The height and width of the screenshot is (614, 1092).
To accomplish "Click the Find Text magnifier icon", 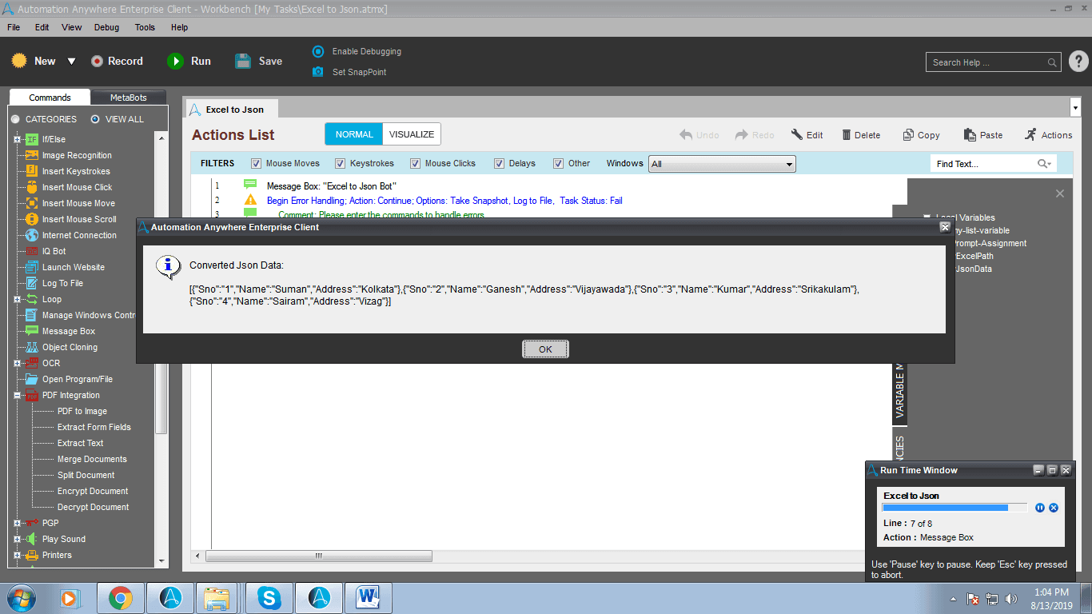I will pos(1044,164).
